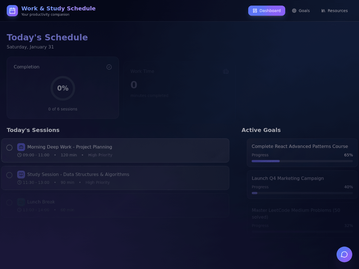Viewport: 359px width, 269px height.
Task: Click Launch Q4 Marketing Campaign progress bar
Action: click(302, 193)
